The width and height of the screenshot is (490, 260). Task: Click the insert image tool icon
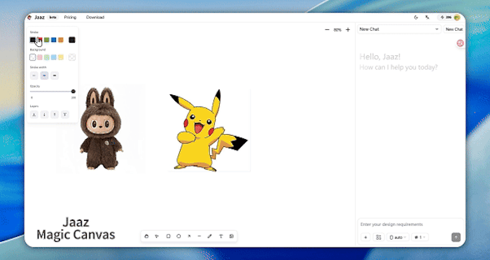point(232,236)
